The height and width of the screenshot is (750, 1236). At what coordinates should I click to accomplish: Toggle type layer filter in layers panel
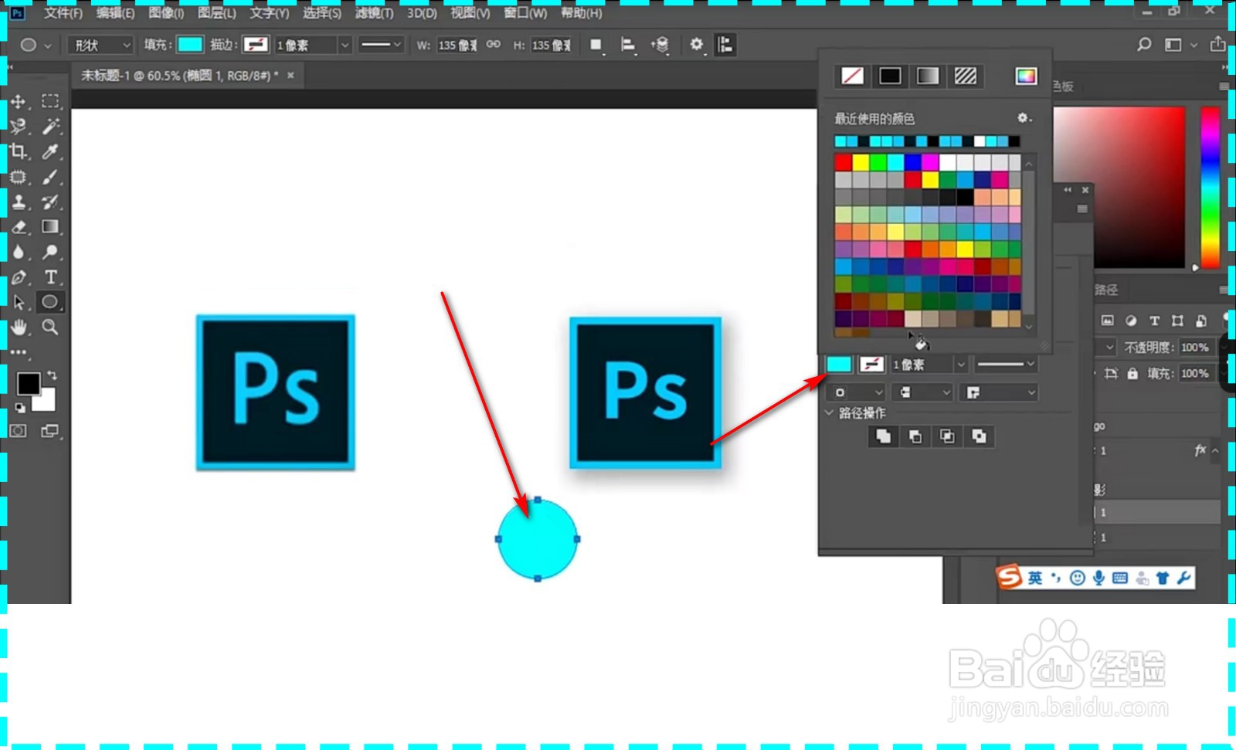click(1154, 321)
